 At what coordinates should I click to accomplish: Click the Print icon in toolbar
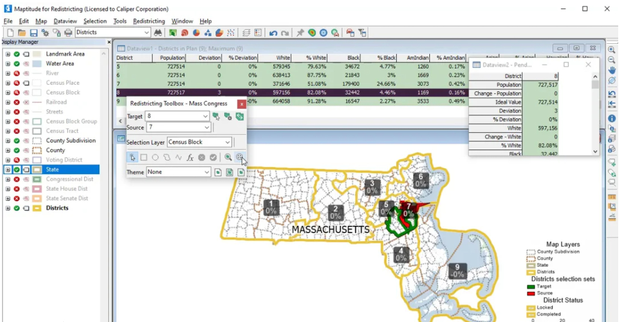tap(68, 32)
